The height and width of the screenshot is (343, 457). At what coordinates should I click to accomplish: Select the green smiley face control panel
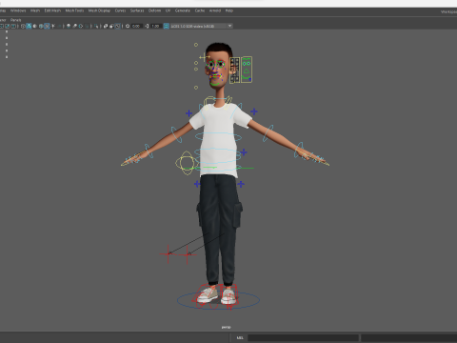click(247, 70)
